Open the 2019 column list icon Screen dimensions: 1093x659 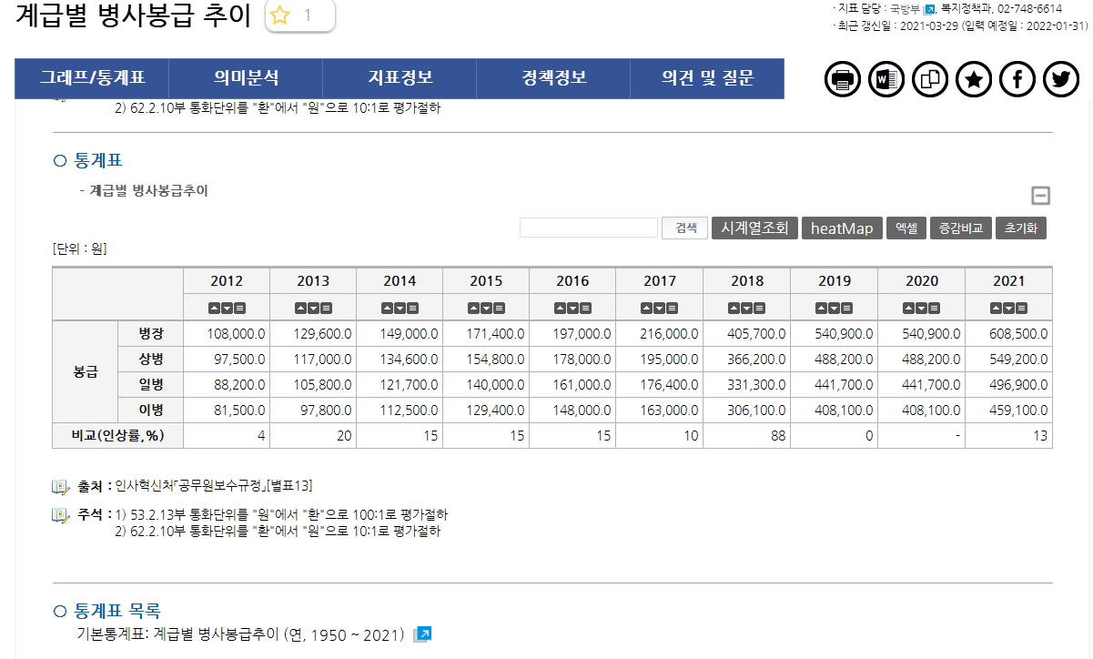click(x=845, y=309)
